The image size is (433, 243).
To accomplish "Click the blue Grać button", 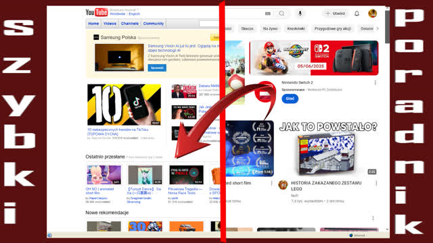I will [x=290, y=99].
